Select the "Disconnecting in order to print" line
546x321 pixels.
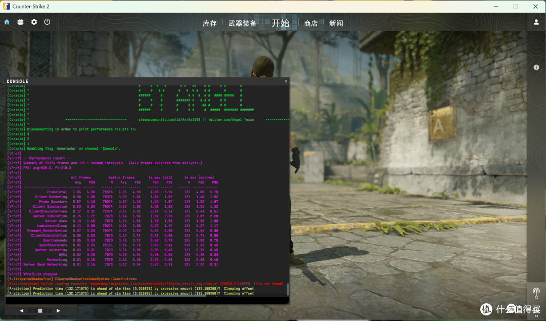tap(72, 129)
